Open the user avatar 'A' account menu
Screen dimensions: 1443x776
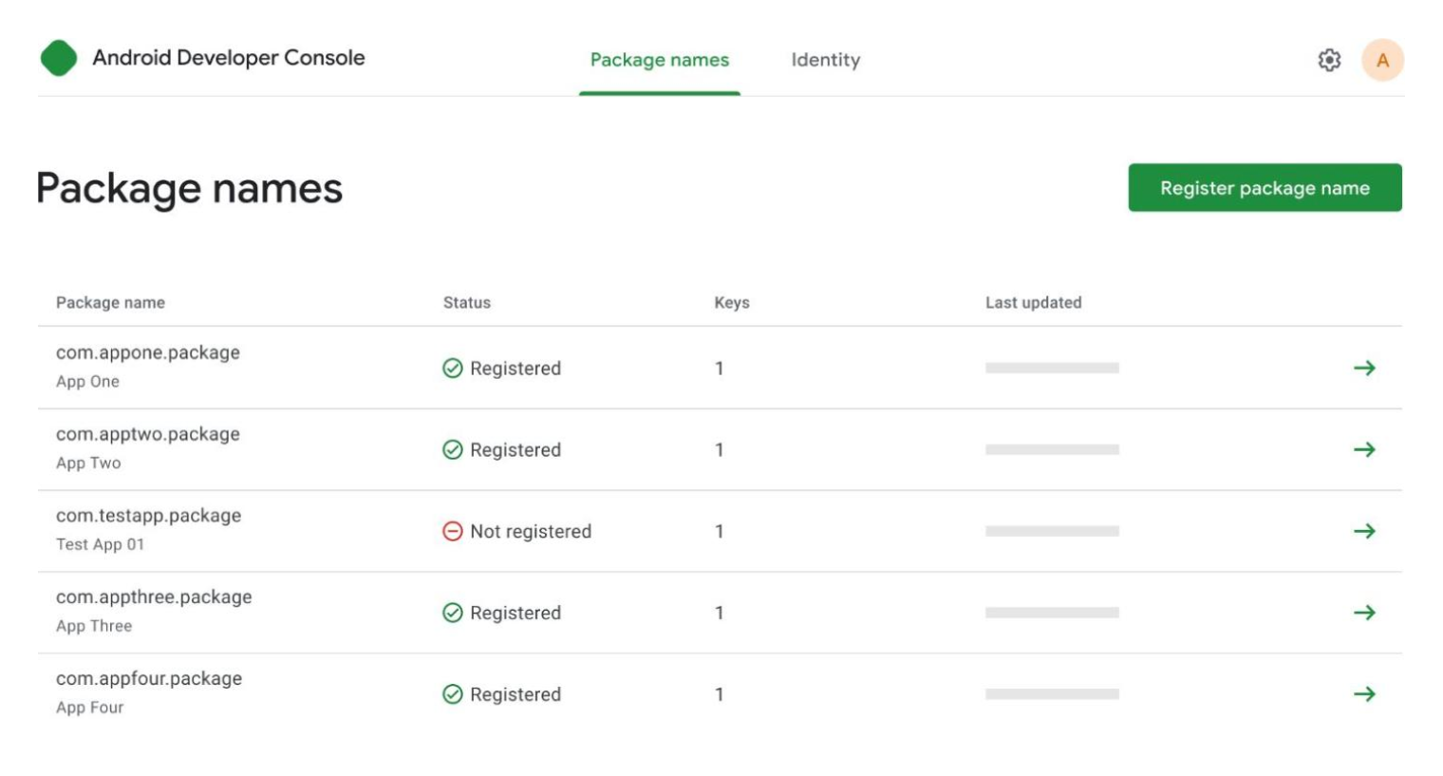coord(1382,60)
